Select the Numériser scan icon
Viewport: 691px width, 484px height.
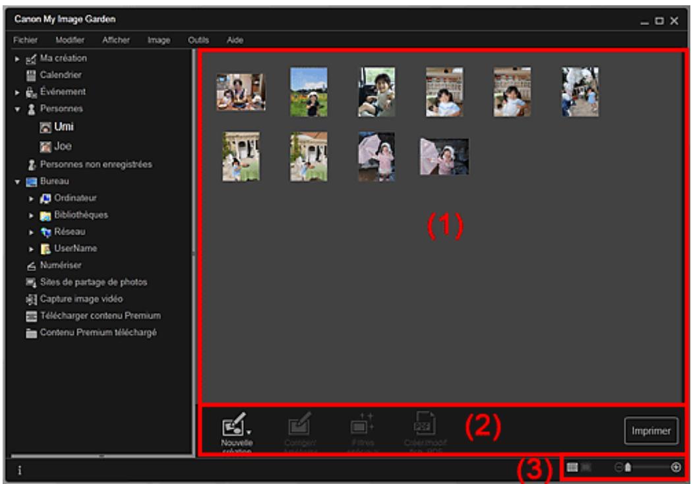[x=30, y=265]
